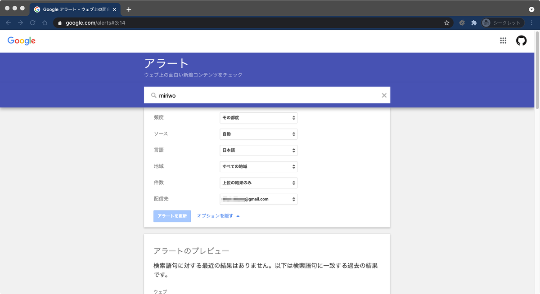The image size is (540, 294).
Task: Clear the miriwo search with X icon
Action: pos(384,95)
